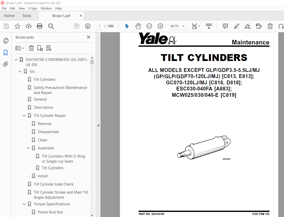The height and width of the screenshot is (217, 284).
Task: Close the Binder1.pdf tab
Action: coord(81,16)
